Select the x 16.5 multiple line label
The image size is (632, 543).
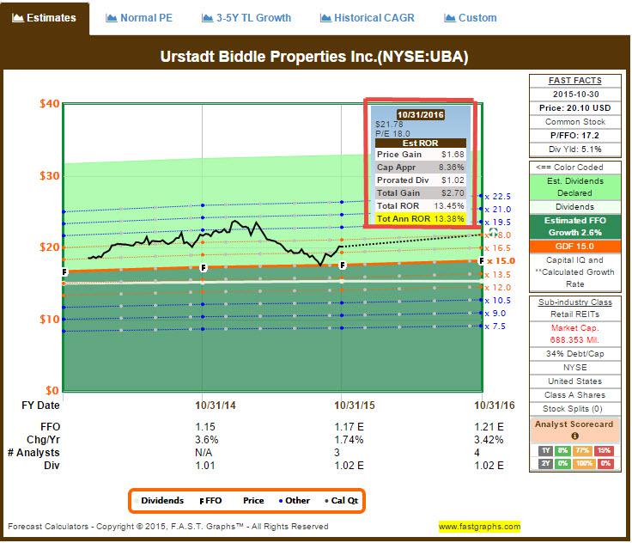[x=498, y=248]
